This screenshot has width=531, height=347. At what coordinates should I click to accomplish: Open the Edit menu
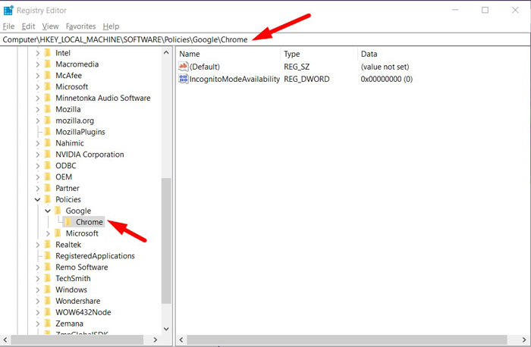[29, 27]
